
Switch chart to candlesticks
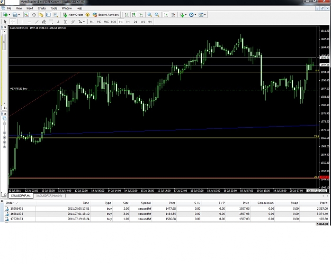134,15
